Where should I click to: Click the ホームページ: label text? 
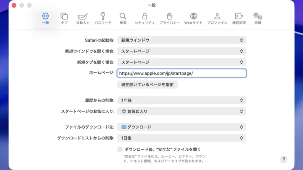point(101,73)
